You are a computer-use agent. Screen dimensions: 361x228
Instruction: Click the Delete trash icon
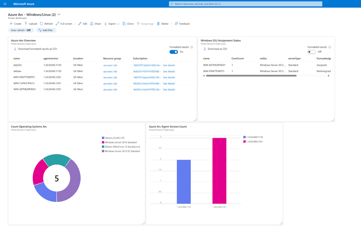pyautogui.click(x=158, y=24)
